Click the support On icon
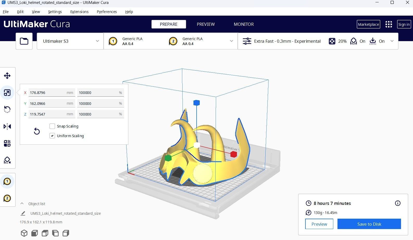This screenshot has height=240, width=413. pos(353,41)
